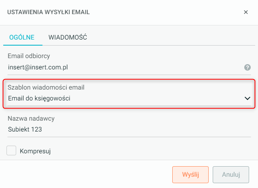Open the 'Email do księgowości' combo box
The height and width of the screenshot is (188, 258).
pyautogui.click(x=121, y=98)
